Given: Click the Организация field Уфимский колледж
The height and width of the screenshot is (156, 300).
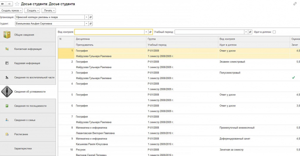Looking at the screenshot, I should click(x=50, y=17).
